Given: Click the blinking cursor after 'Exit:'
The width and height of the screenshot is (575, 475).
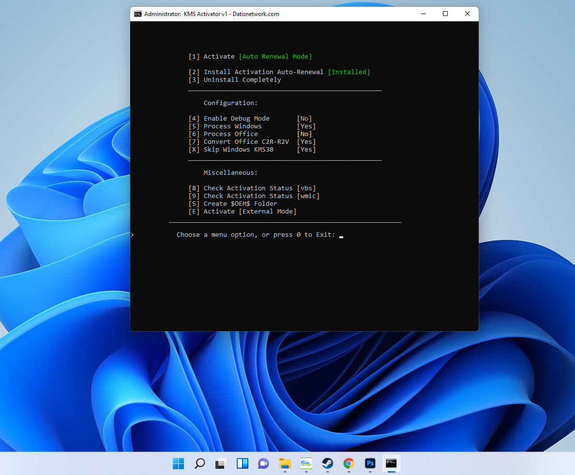Looking at the screenshot, I should click(341, 237).
